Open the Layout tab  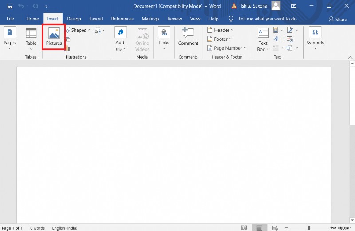click(x=96, y=19)
